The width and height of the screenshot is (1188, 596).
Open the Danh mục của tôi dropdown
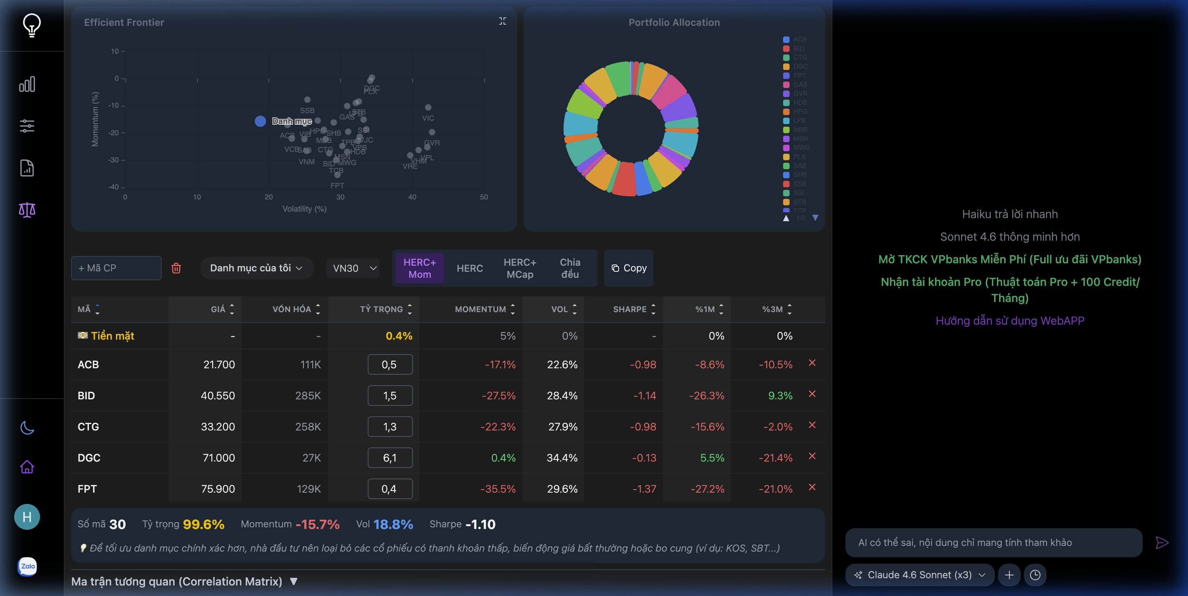257,268
